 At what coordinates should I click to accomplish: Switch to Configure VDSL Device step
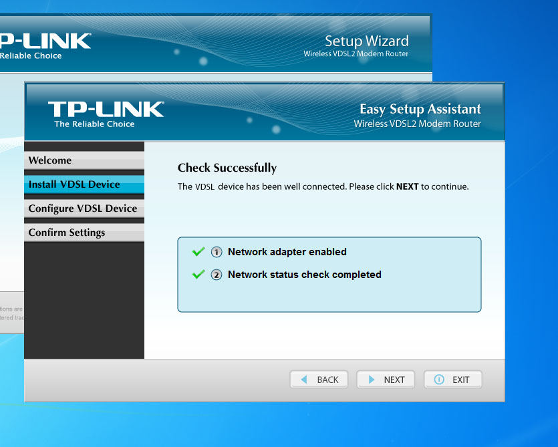point(84,208)
